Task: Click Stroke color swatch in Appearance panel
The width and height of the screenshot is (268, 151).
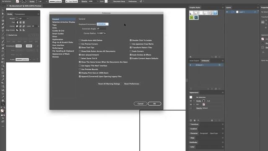Action: (x=204, y=101)
